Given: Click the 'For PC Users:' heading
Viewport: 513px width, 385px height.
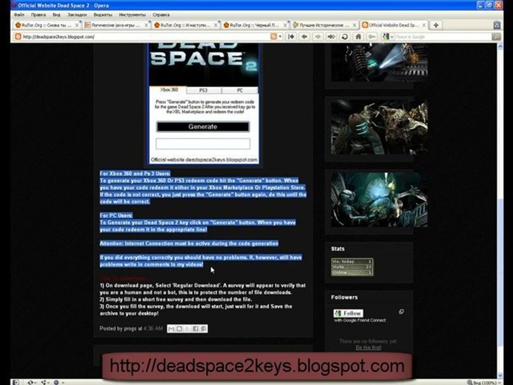Looking at the screenshot, I should click(116, 215).
